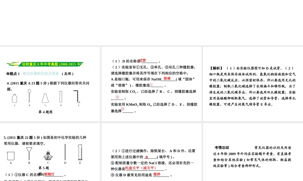303x181 pixels.
Task: Click the red answer 酒精灯
Action: click(x=49, y=174)
